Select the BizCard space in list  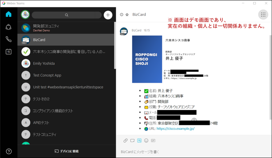pyautogui.click(x=66, y=40)
